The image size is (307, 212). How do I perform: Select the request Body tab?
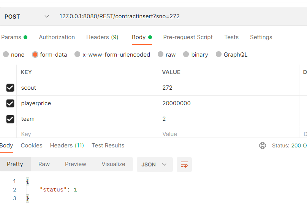[142, 37]
